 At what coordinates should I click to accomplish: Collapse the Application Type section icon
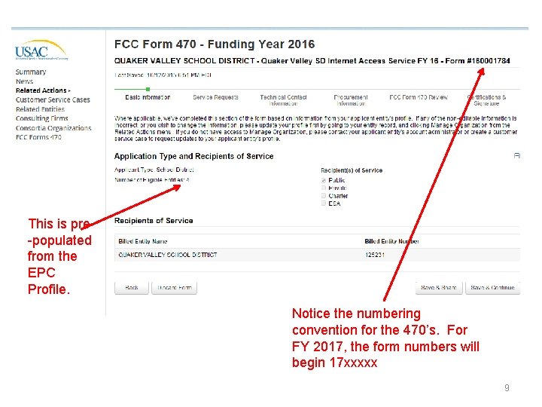(x=516, y=156)
